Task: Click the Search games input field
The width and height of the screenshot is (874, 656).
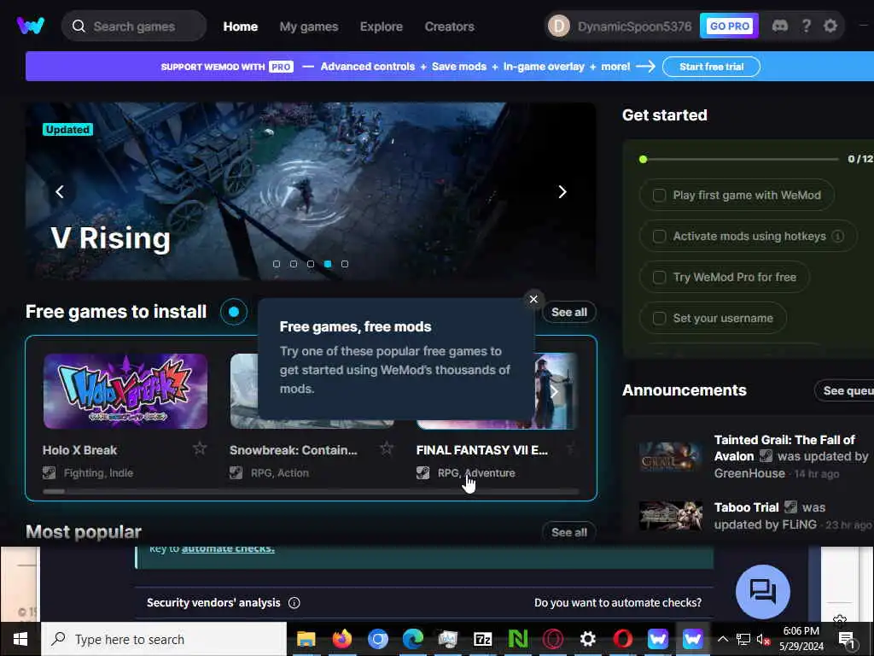Action: pos(134,26)
